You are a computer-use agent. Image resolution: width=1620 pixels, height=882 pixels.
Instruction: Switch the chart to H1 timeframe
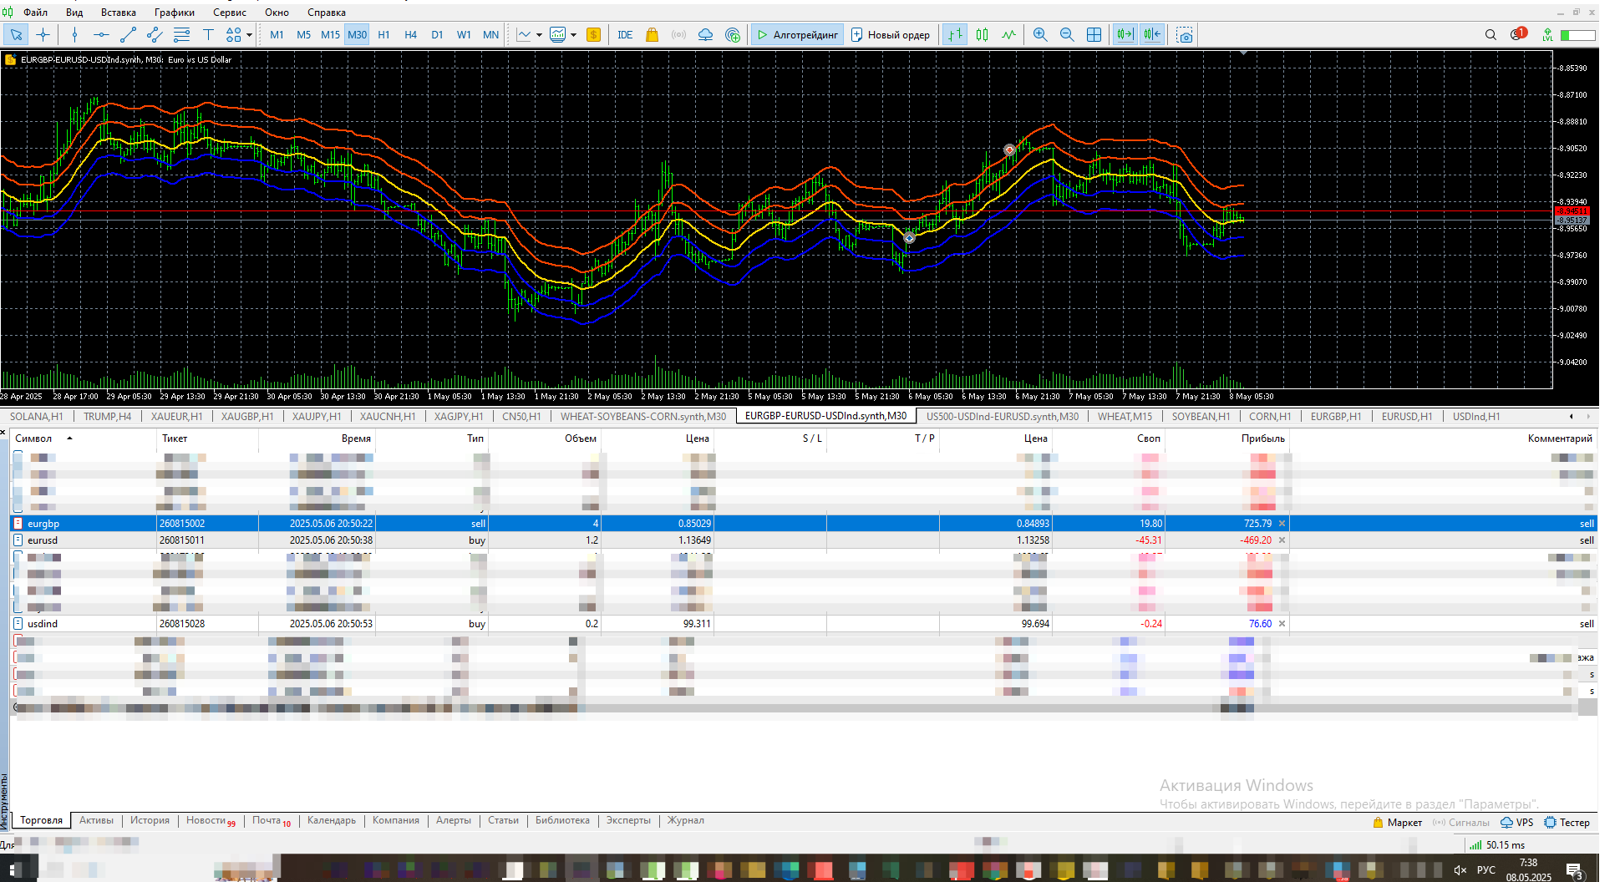[383, 34]
